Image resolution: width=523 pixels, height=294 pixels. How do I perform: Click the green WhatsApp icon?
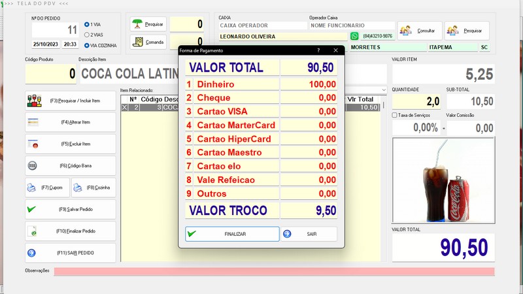354,36
